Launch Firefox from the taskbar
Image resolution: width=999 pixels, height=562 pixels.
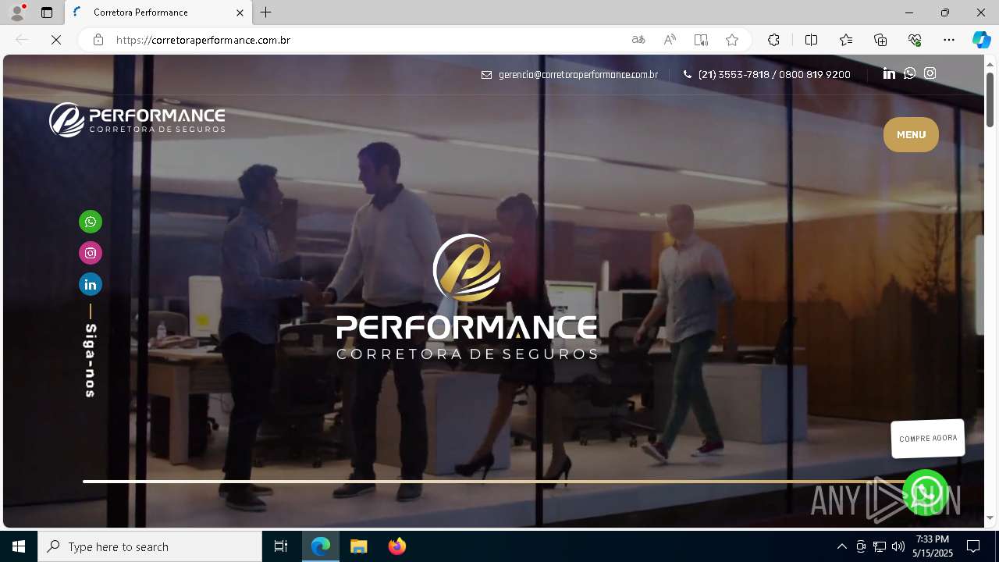click(397, 546)
